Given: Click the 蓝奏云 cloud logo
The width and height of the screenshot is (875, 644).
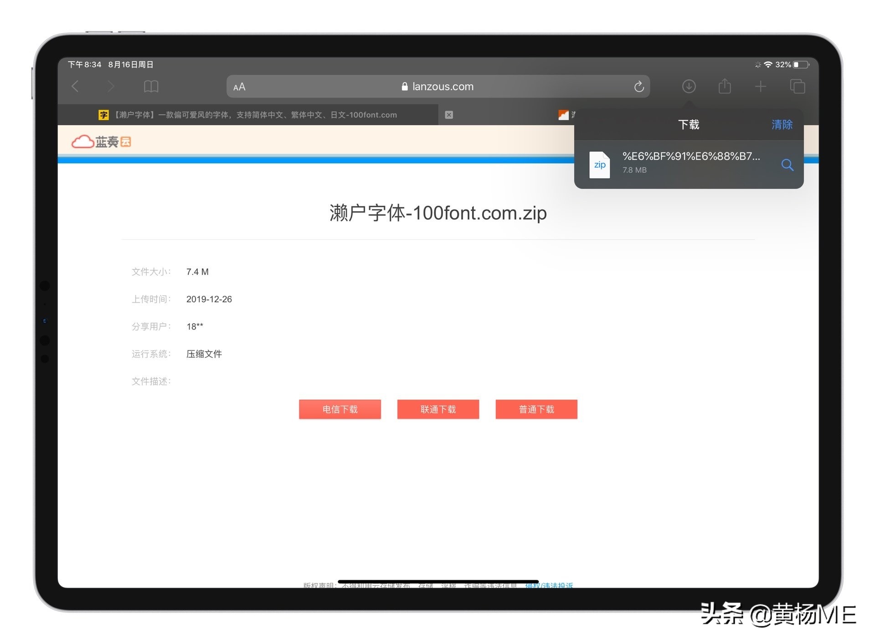Looking at the screenshot, I should click(101, 142).
